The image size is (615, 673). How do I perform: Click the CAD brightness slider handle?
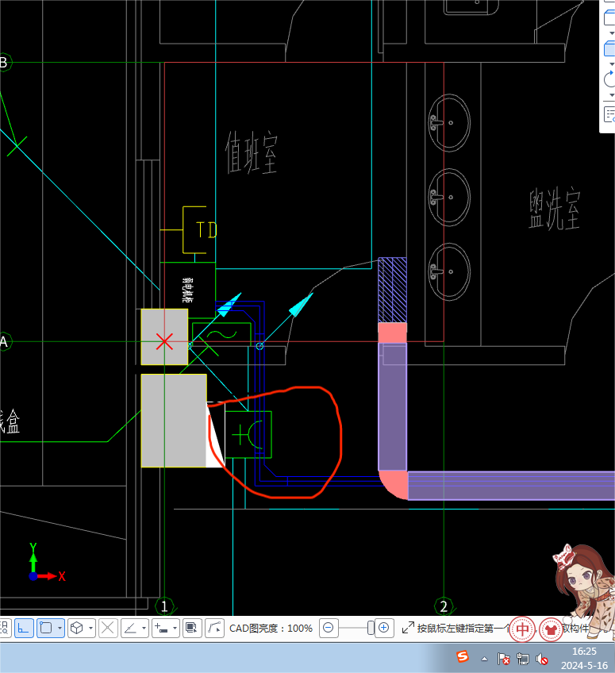coord(371,629)
